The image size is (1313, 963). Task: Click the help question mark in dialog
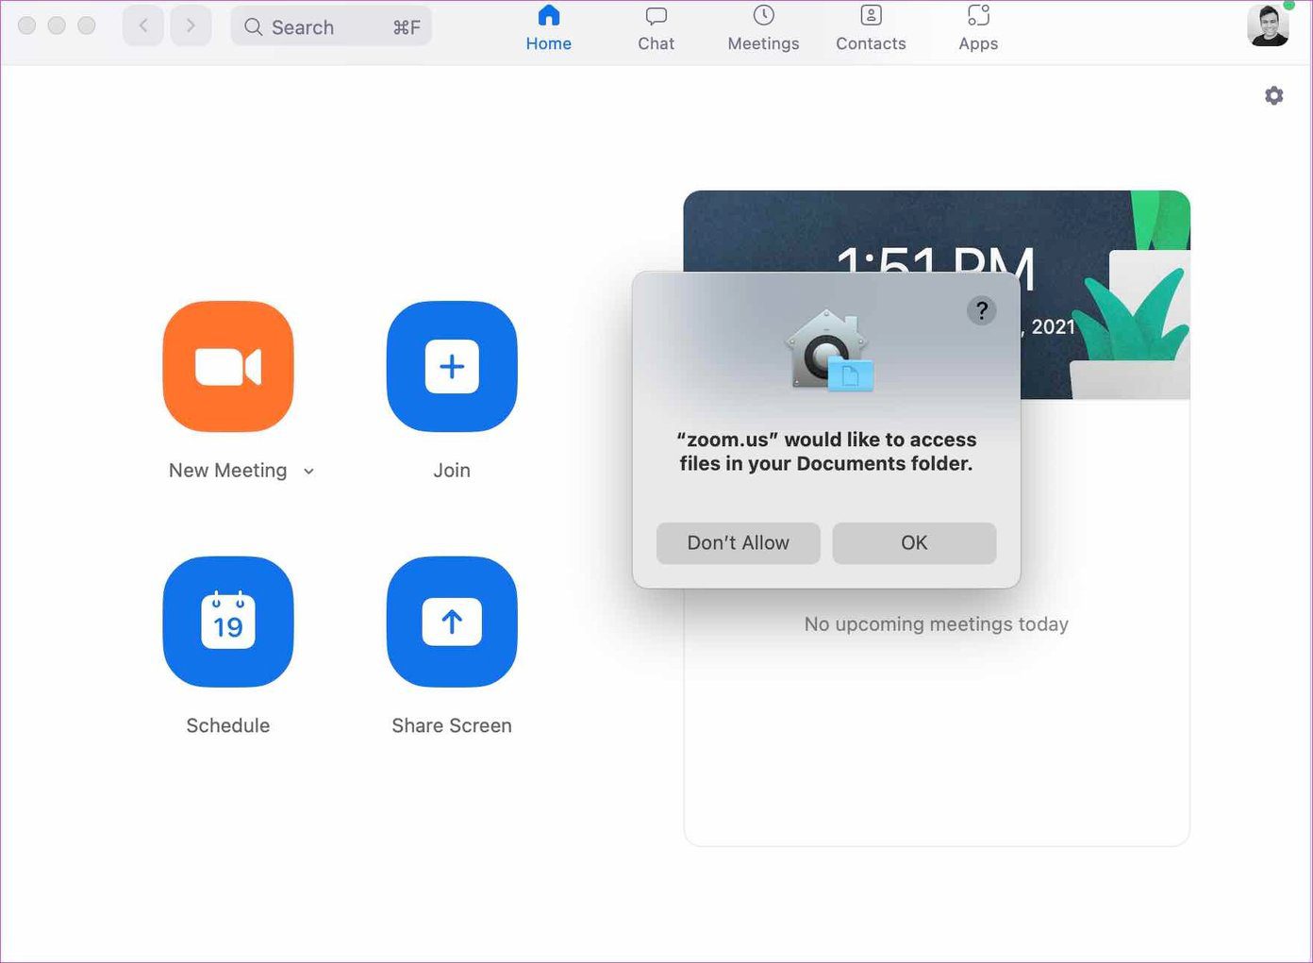(982, 310)
